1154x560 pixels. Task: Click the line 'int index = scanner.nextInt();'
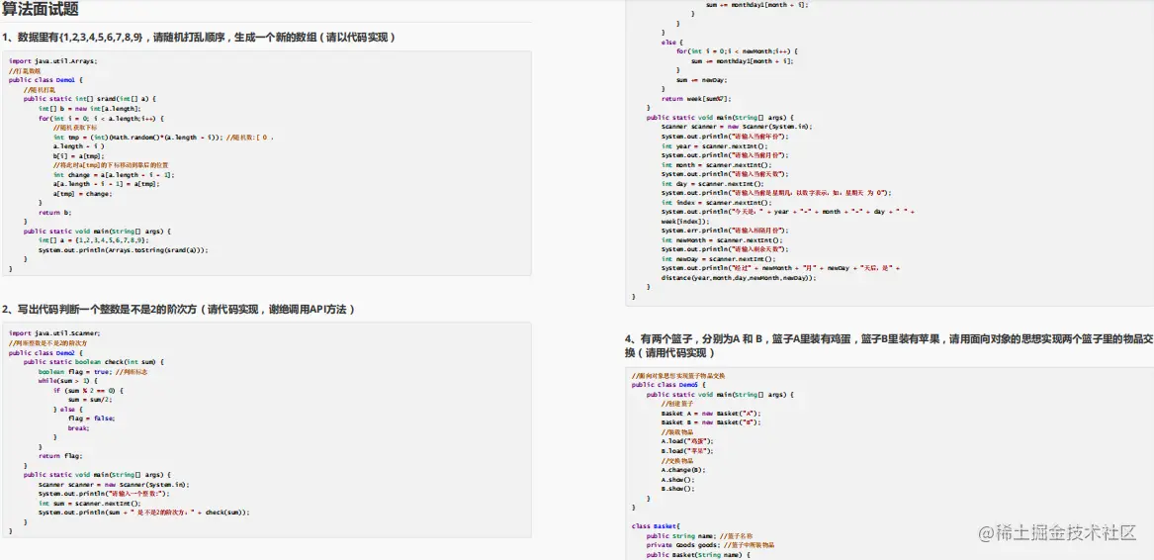tap(716, 203)
